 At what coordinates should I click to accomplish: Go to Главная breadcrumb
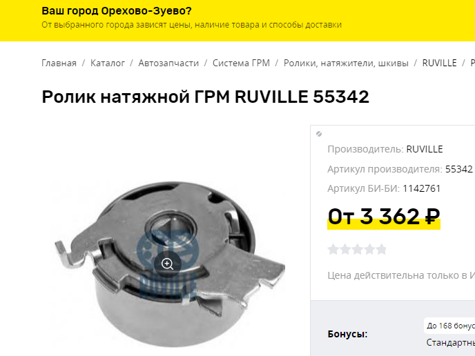tap(59, 63)
